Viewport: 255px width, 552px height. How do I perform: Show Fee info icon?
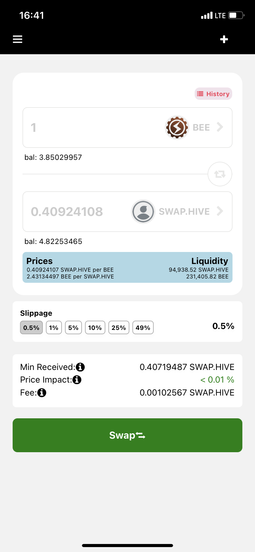coord(42,393)
